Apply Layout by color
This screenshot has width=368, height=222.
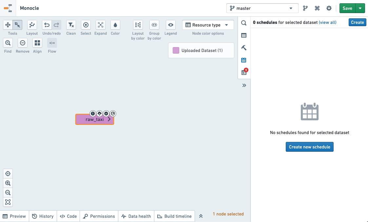[x=138, y=25]
